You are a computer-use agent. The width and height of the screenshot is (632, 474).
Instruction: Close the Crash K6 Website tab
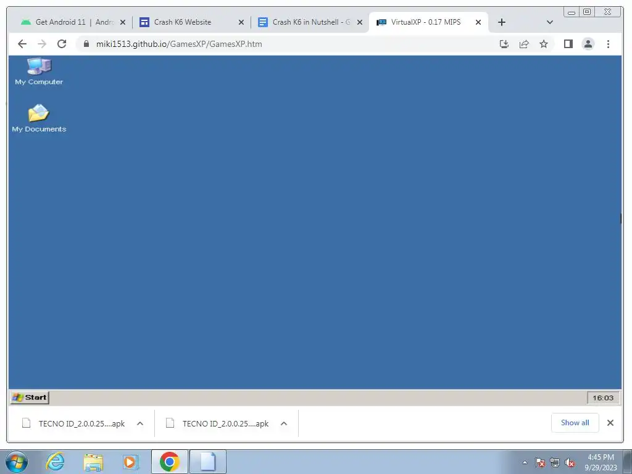241,23
